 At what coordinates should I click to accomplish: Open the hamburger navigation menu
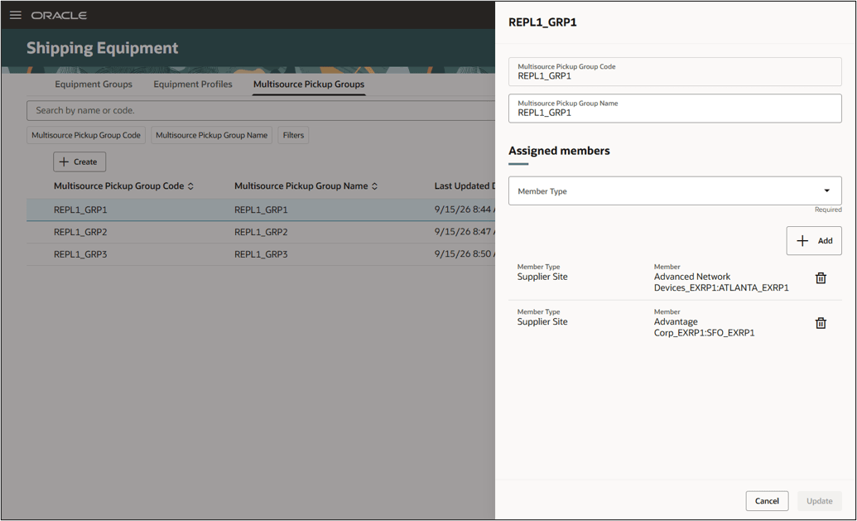(15, 15)
